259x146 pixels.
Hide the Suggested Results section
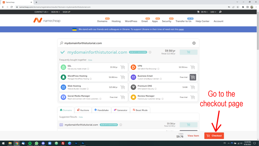click(x=81, y=117)
